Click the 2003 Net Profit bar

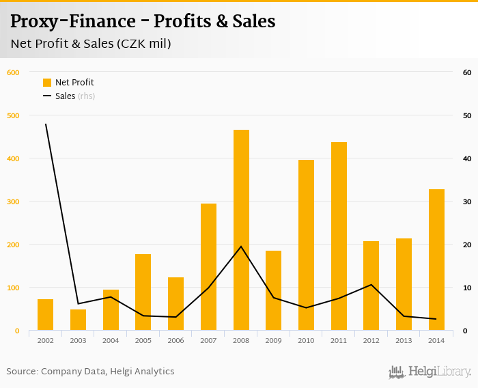[x=79, y=320]
